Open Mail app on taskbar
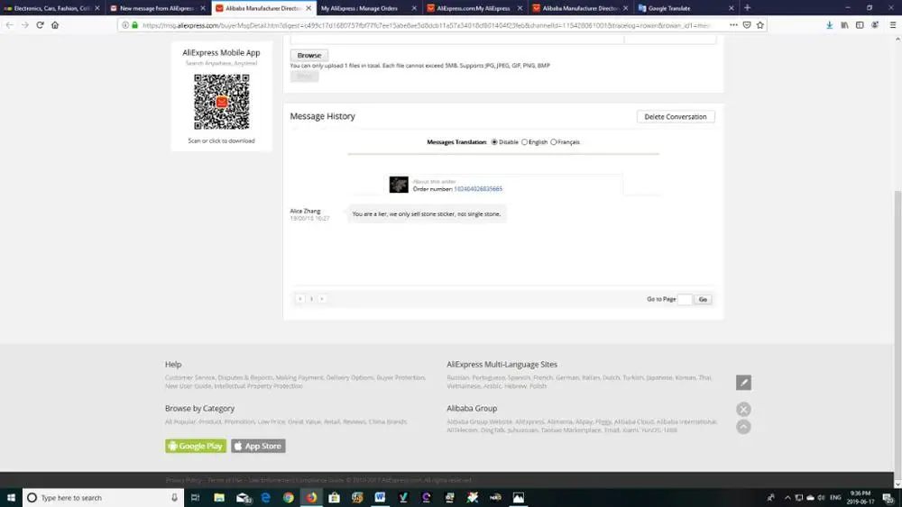Screen dimensions: 902x507 (x=244, y=497)
